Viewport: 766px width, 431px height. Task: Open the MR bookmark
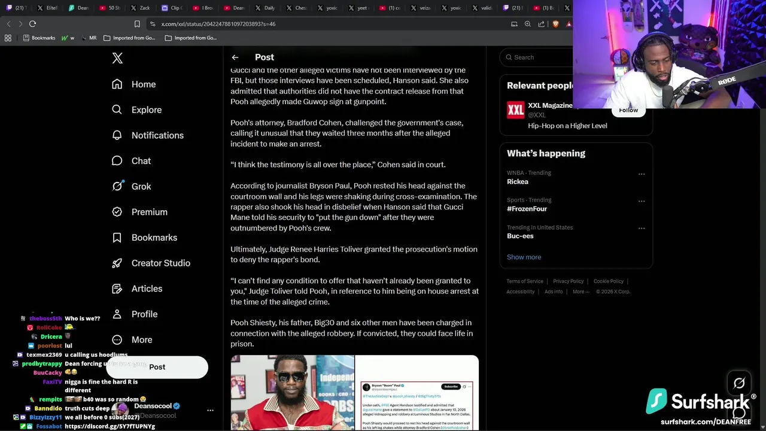point(89,38)
